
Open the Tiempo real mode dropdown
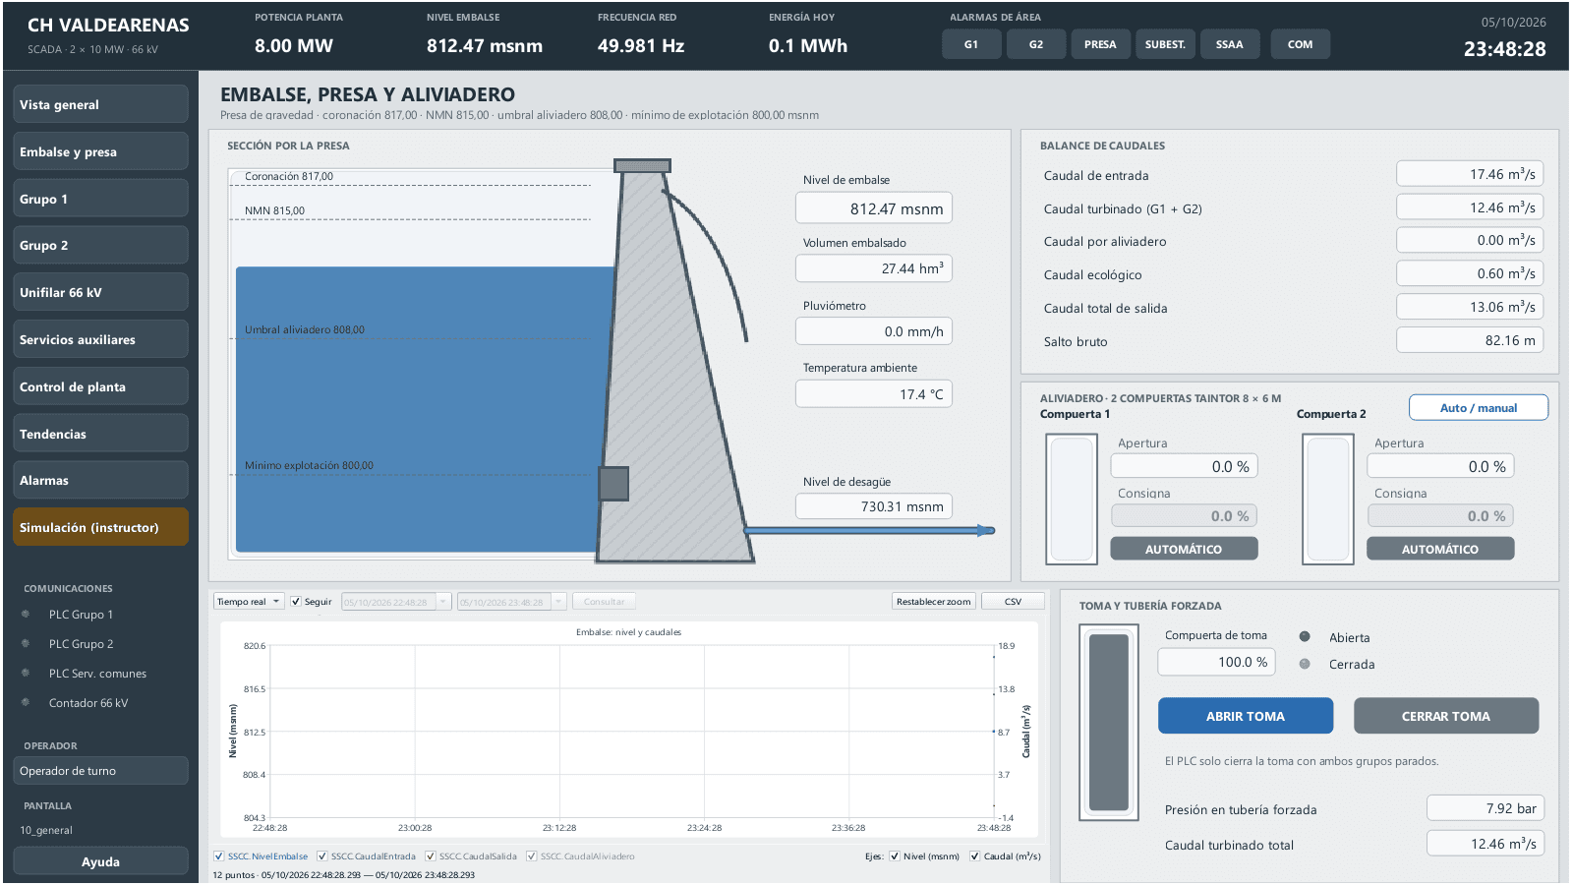(x=249, y=602)
